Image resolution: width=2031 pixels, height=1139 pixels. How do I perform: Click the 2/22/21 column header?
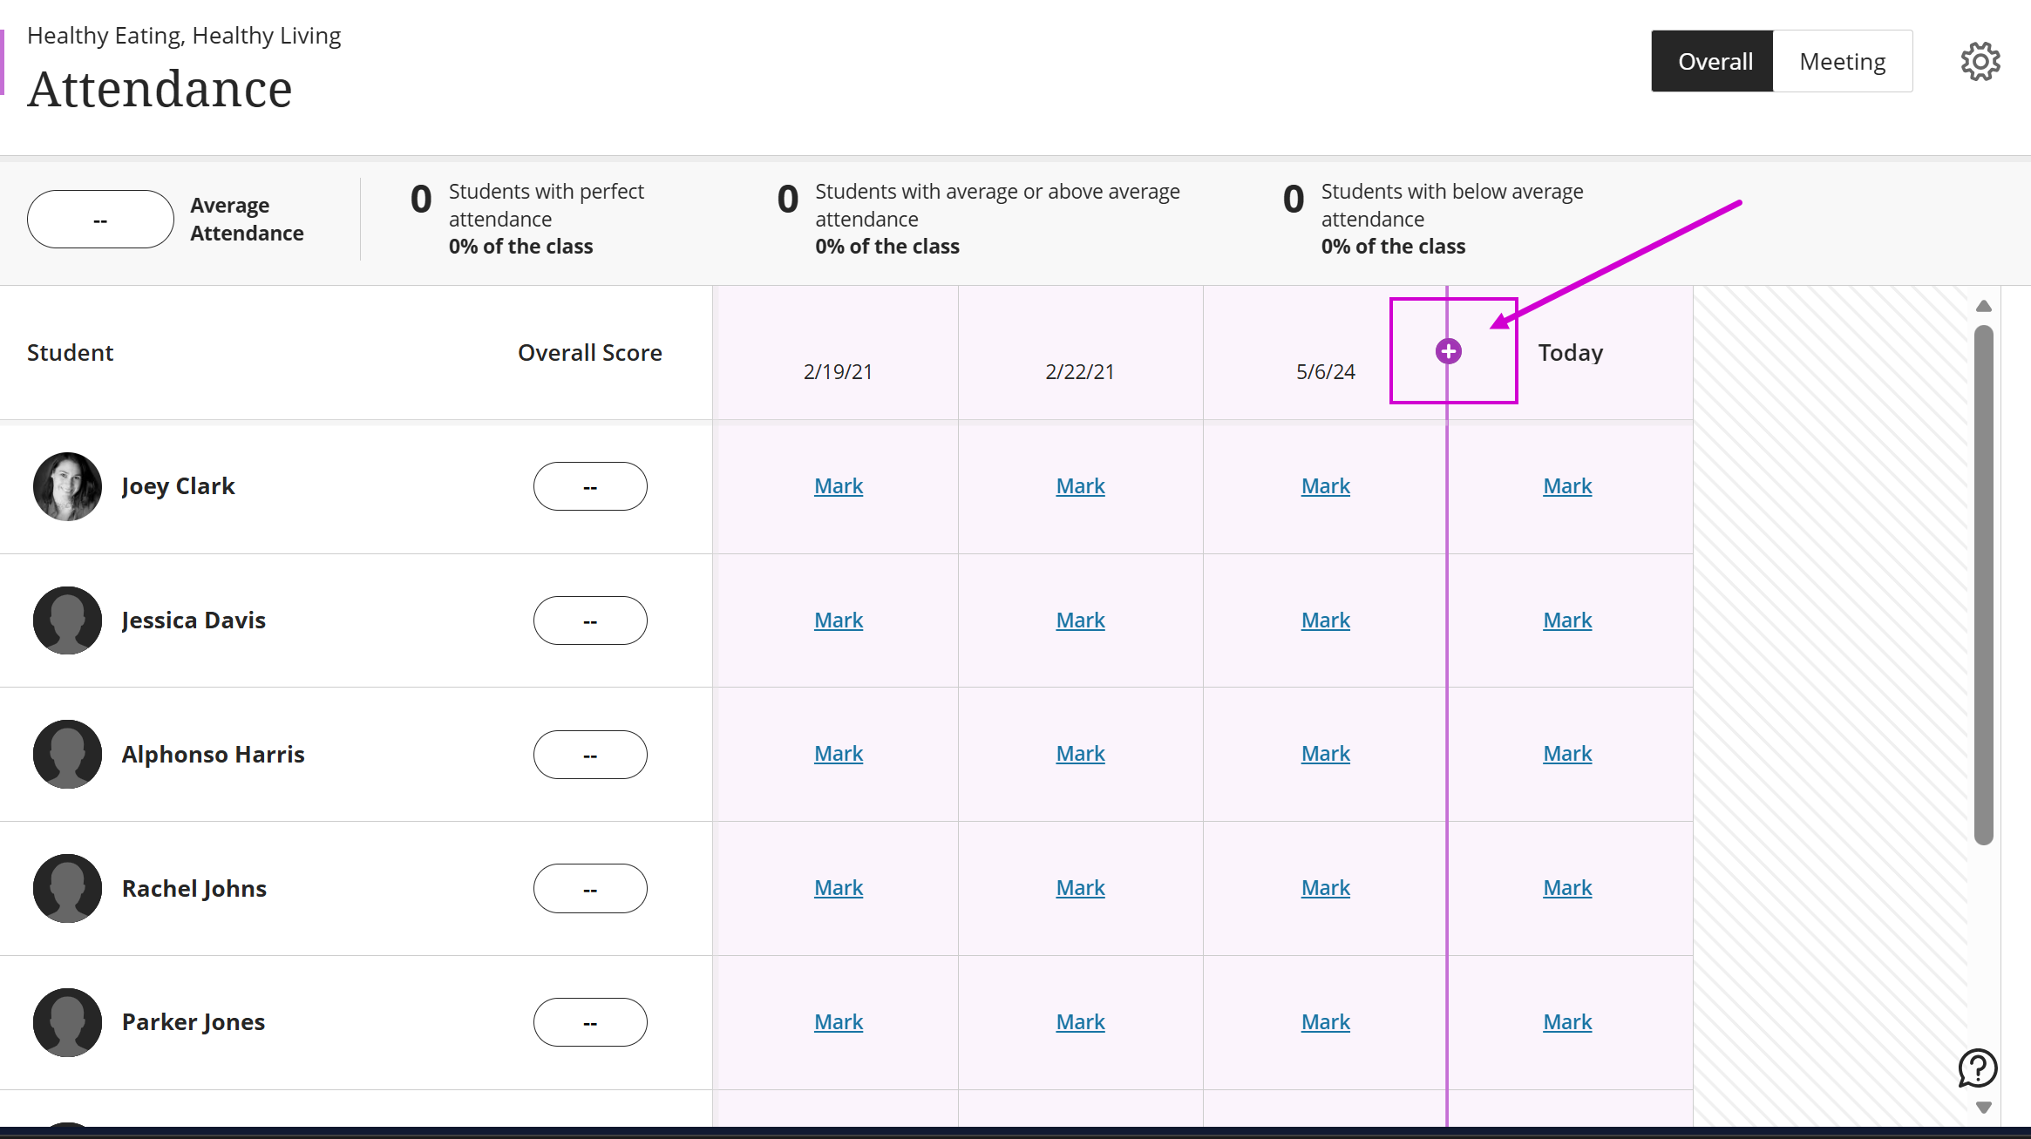[x=1080, y=372]
